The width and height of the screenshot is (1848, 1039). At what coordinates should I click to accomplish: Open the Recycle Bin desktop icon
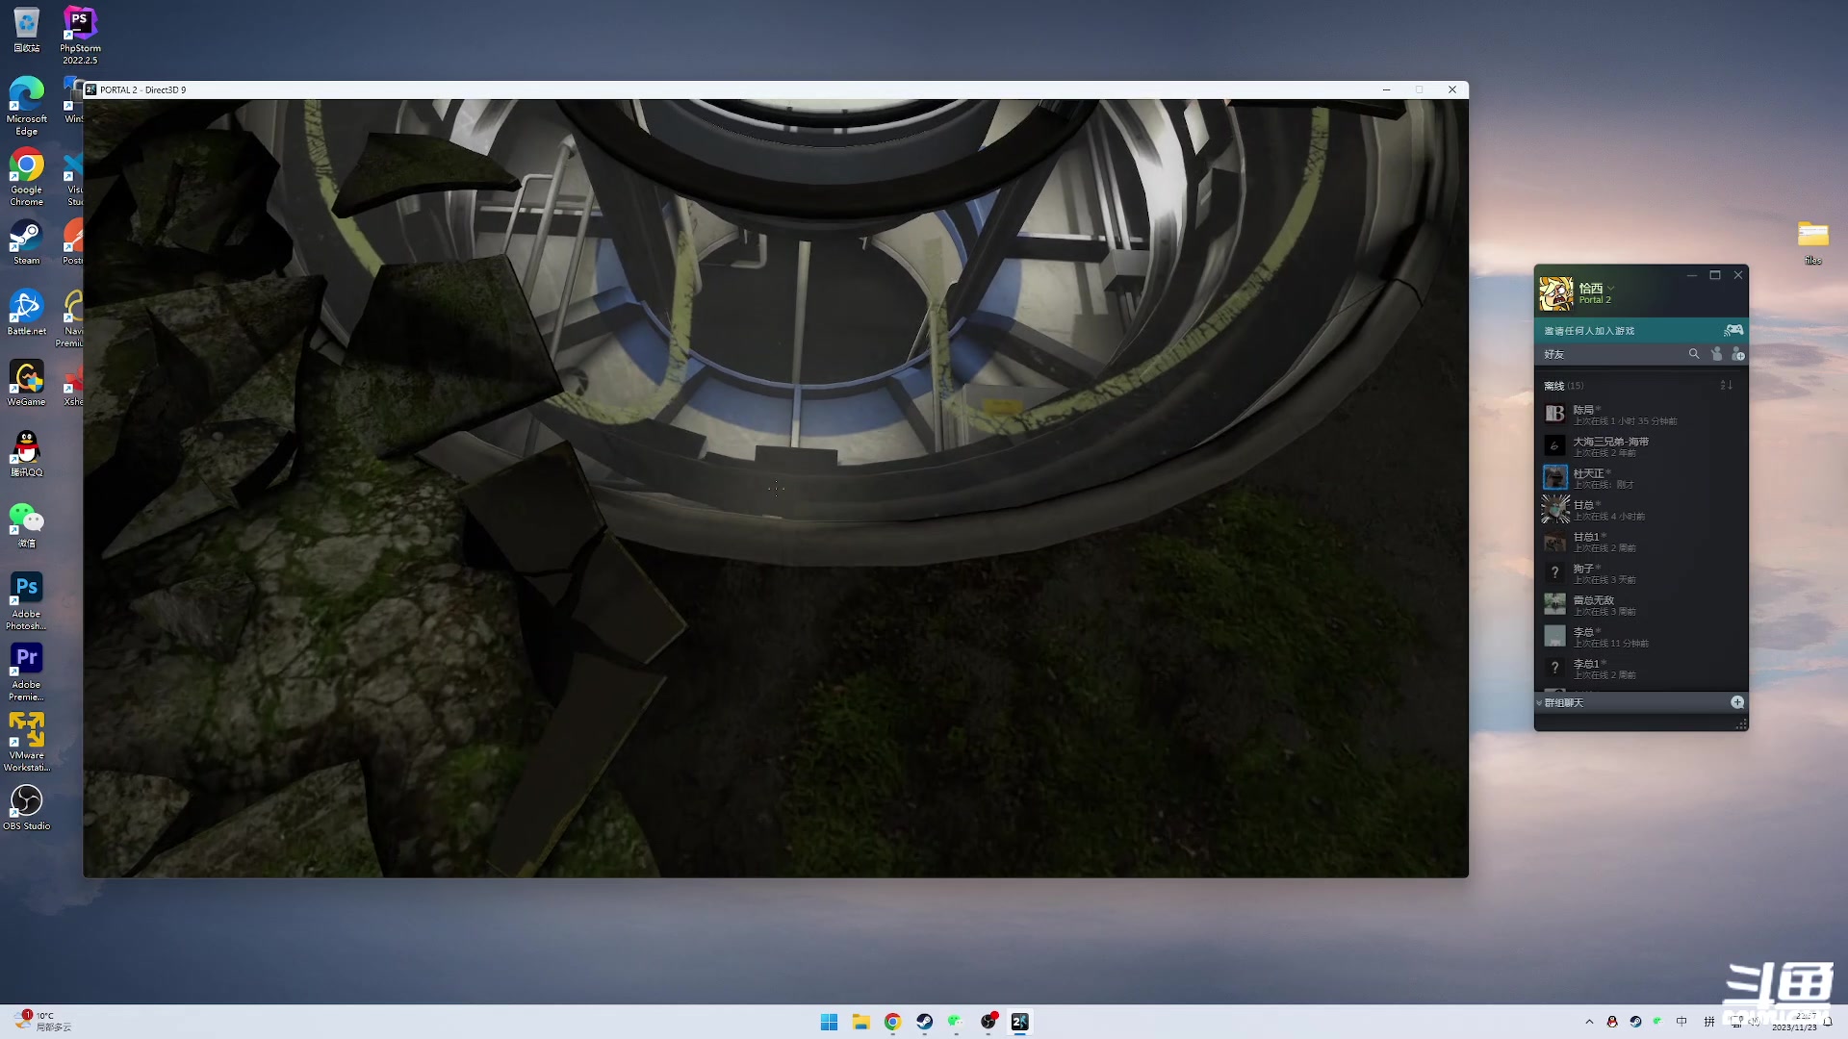tap(26, 29)
